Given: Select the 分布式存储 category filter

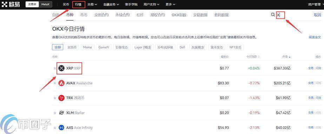Looking at the screenshot, I should click(165, 47).
